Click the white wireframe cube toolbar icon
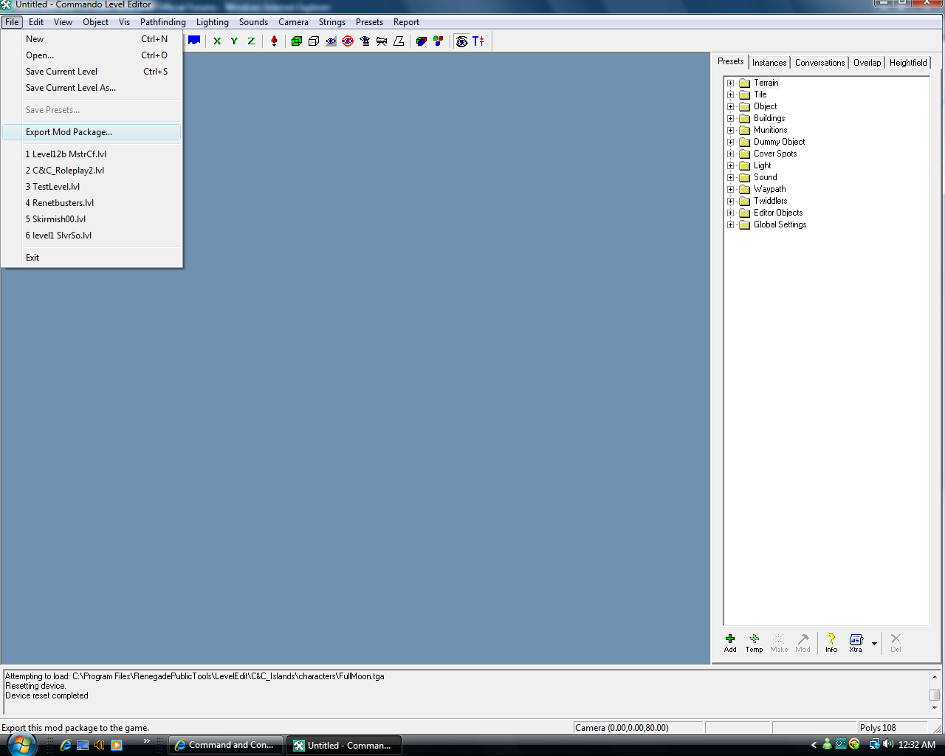This screenshot has width=945, height=756. coord(314,41)
